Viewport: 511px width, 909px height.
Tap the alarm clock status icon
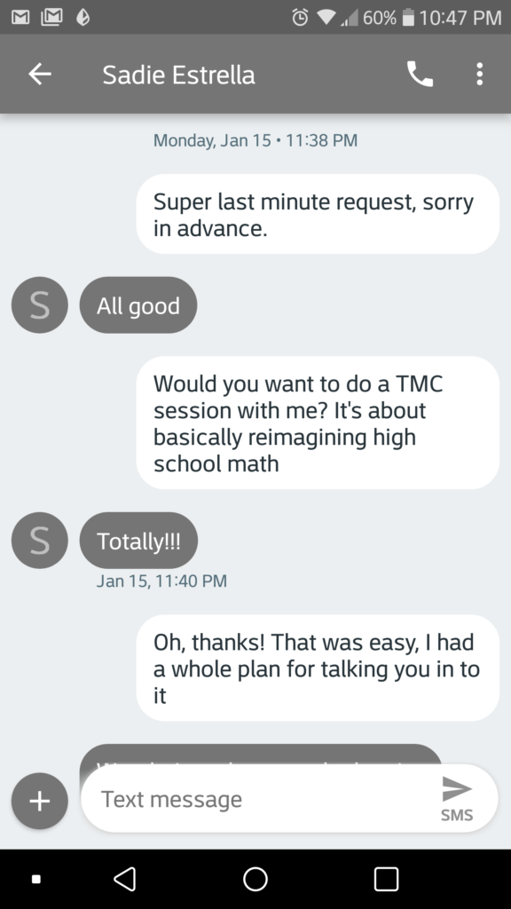click(300, 18)
